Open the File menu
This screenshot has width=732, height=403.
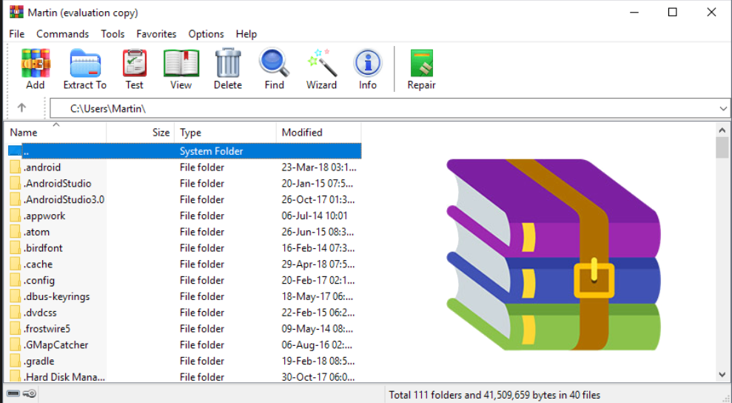17,34
